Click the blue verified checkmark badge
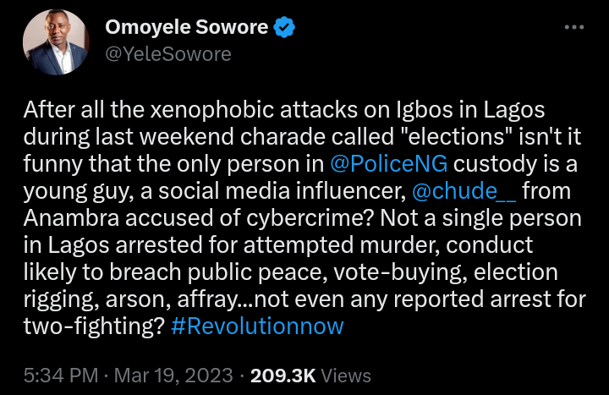Viewport: 609px width, 395px height. tap(285, 27)
